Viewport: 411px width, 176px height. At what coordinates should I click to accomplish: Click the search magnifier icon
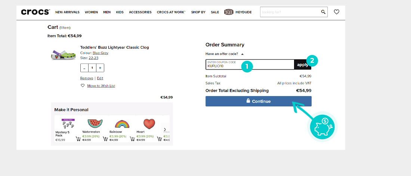[323, 12]
